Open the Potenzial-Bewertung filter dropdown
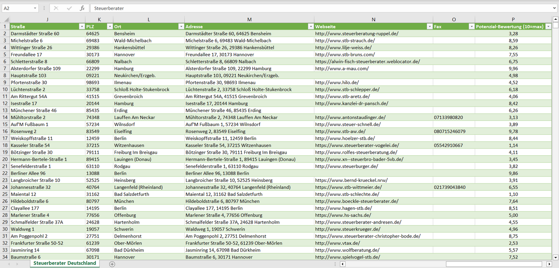Screen dimensions: 559x268 pyautogui.click(x=547, y=27)
